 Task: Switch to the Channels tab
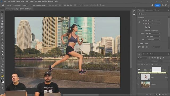click(x=146, y=54)
